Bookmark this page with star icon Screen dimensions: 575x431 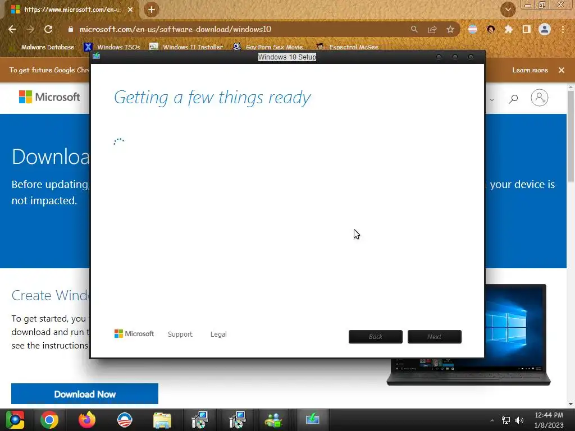[450, 29]
